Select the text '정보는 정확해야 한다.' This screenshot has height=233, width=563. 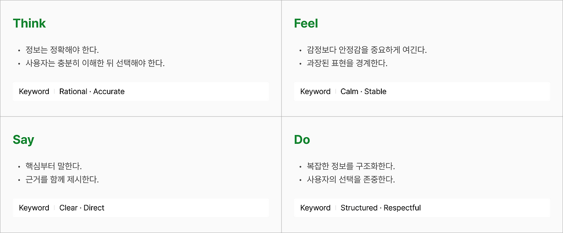[x=62, y=50]
